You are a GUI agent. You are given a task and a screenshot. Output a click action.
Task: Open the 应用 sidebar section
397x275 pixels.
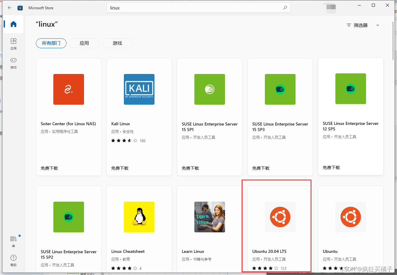13,44
